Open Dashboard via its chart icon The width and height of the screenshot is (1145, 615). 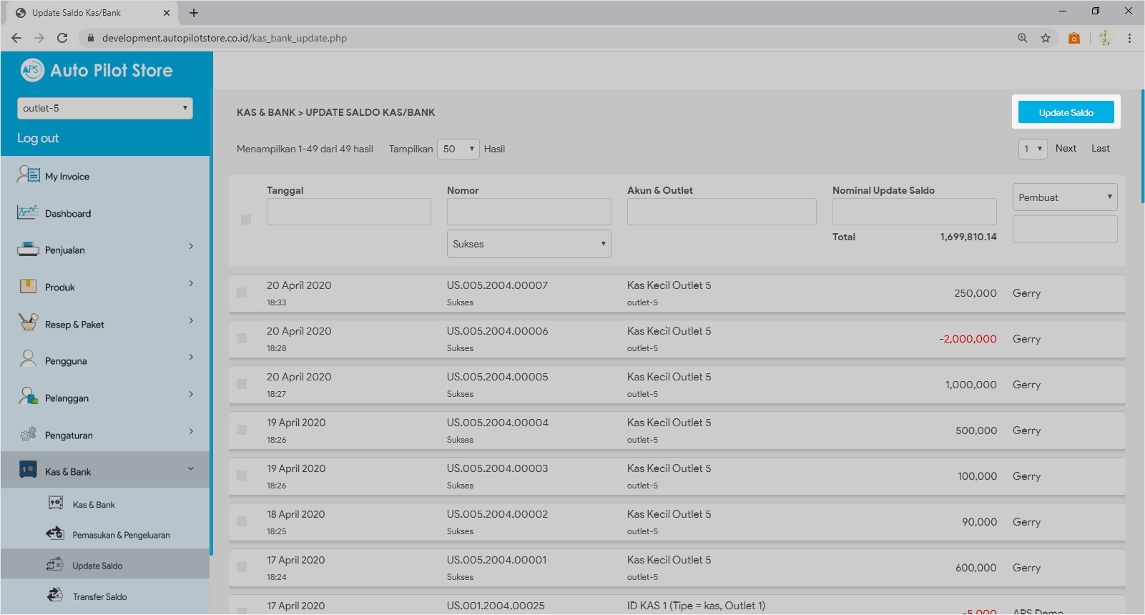[28, 212]
